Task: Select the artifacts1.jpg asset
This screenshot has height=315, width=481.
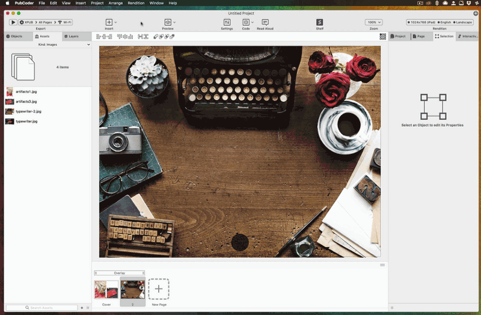Action: [x=48, y=91]
